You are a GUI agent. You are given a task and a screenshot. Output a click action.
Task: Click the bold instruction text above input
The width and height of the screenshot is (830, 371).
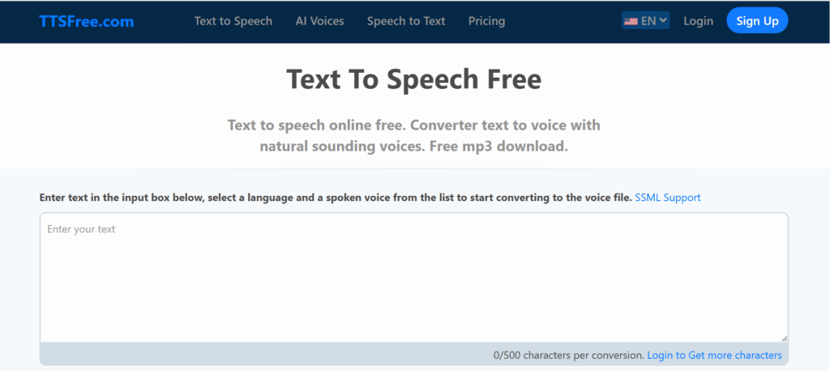click(335, 198)
